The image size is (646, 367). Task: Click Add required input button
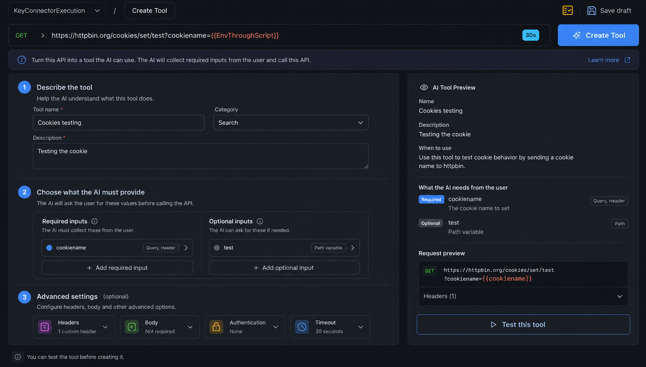[117, 268]
